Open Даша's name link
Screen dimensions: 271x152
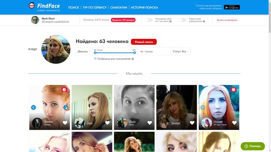132,121
